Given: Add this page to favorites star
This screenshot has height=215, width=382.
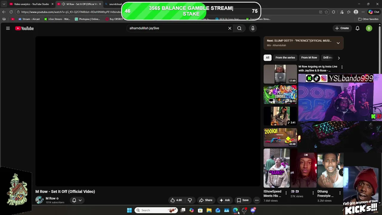Looking at the screenshot, I should click(326, 12).
